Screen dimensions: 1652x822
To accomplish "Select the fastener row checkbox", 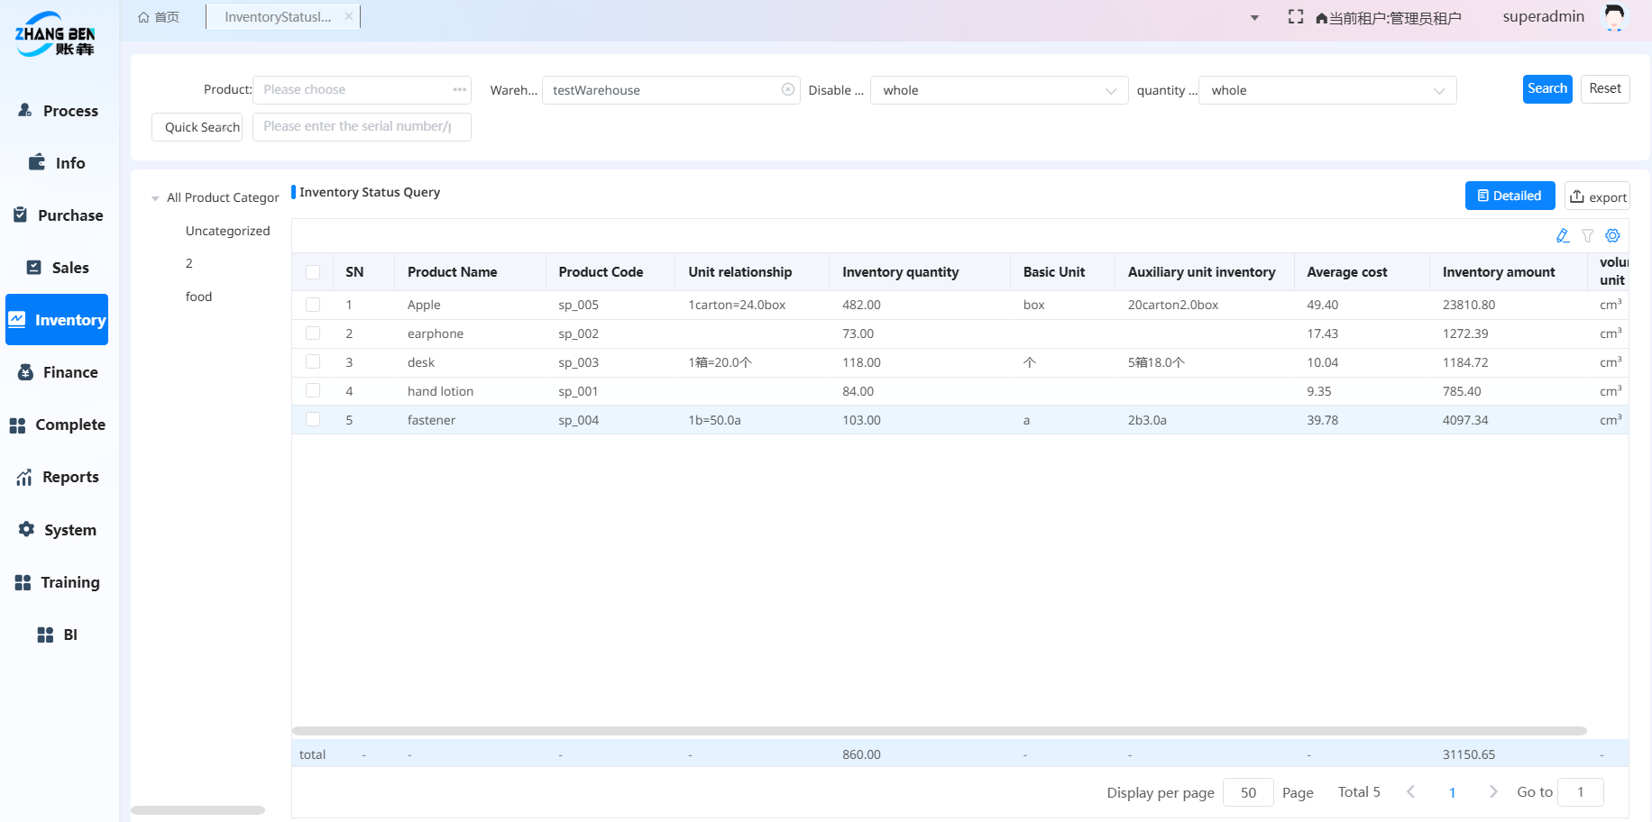I will click(x=313, y=419).
